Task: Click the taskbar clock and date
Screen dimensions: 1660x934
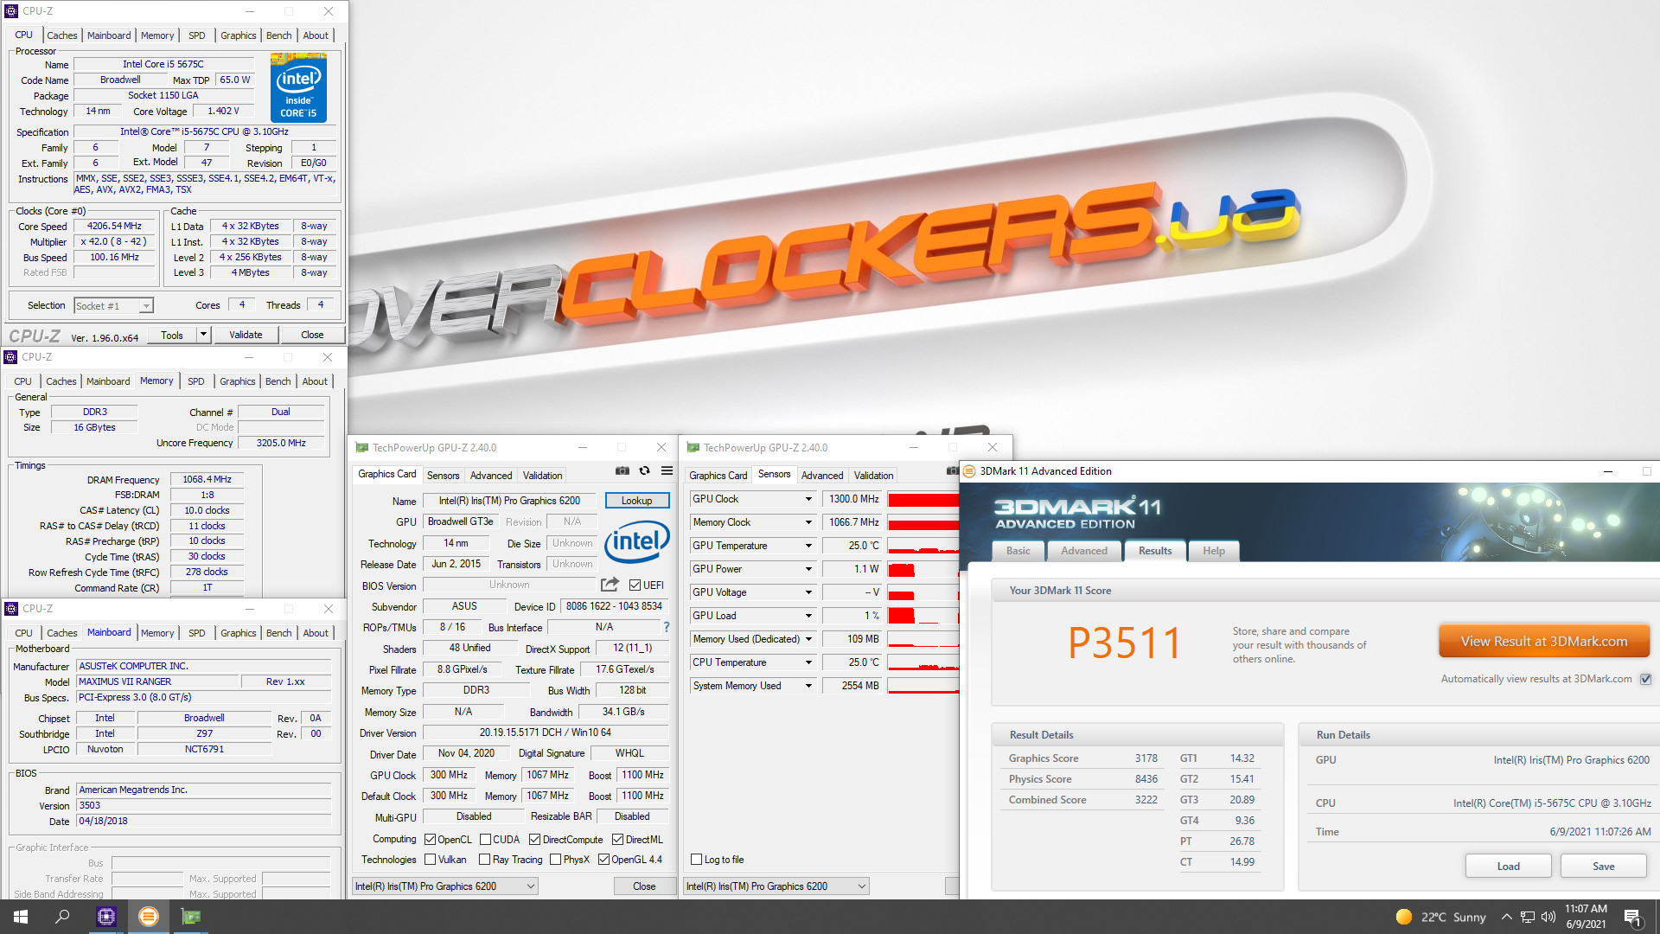Action: (x=1586, y=917)
